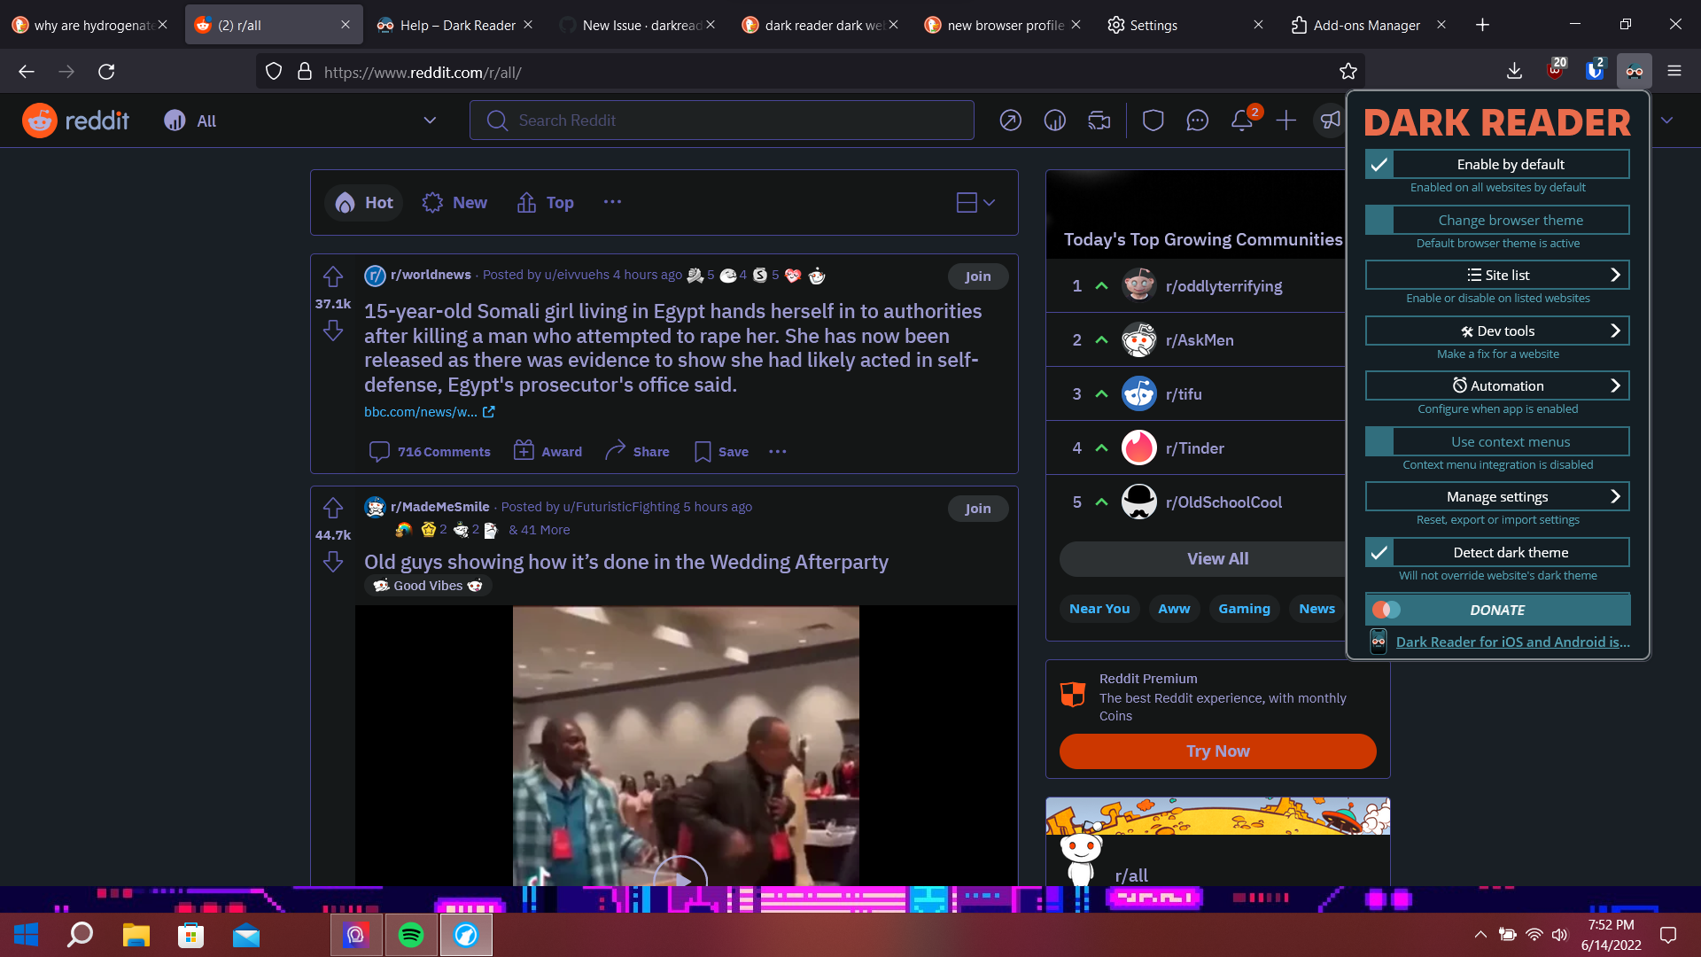Open the Firefox hamburger menu

click(1674, 71)
